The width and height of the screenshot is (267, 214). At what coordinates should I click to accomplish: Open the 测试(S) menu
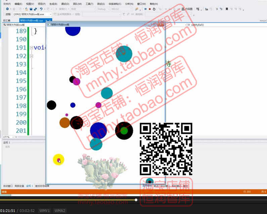101,4
